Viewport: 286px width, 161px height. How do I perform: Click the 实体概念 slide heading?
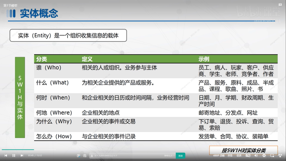pos(39,13)
